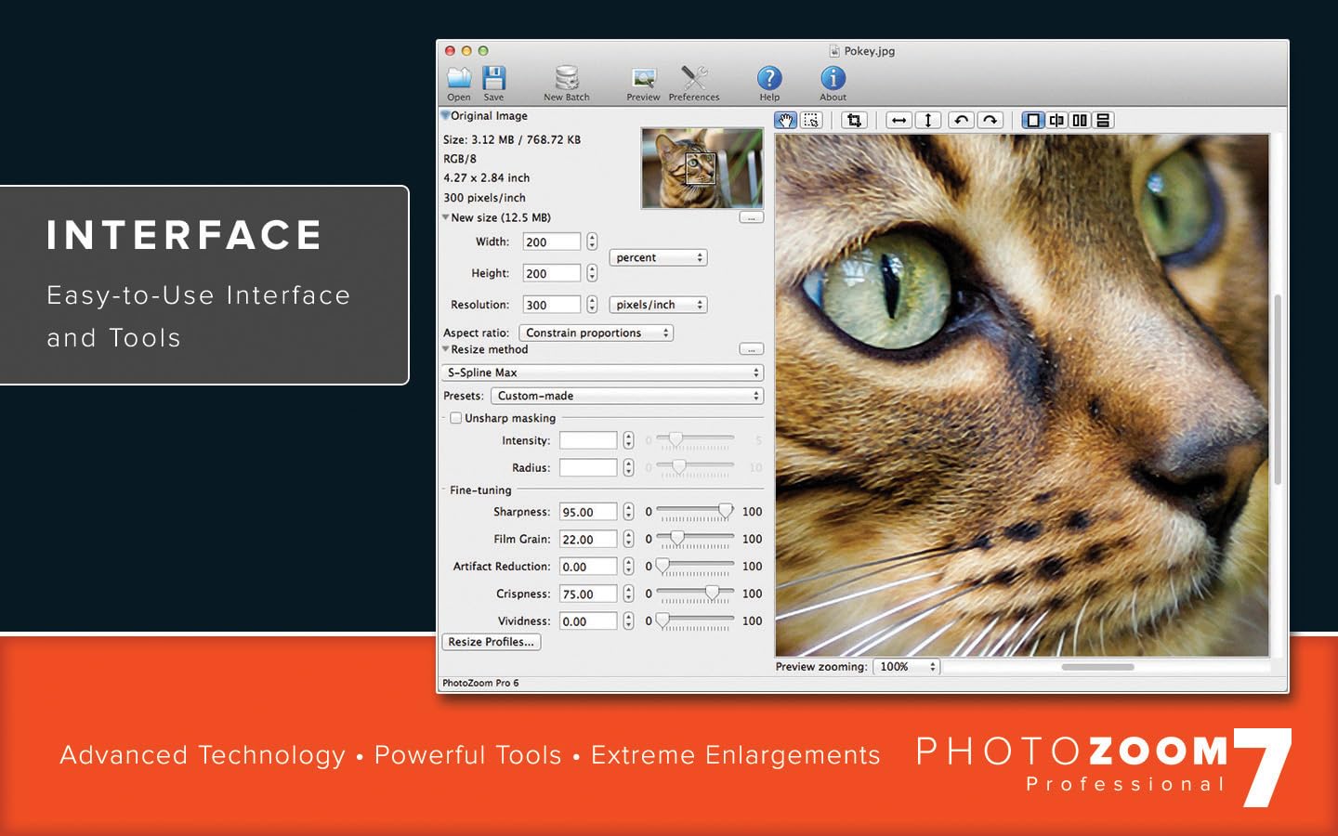Rotate the image counterclockwise

pos(962,120)
